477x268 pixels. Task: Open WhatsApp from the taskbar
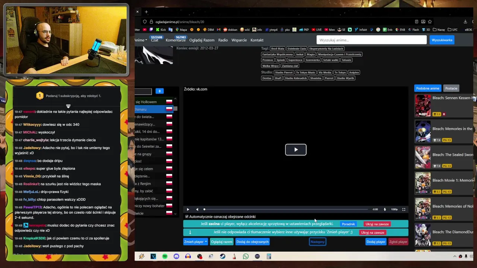click(246, 256)
